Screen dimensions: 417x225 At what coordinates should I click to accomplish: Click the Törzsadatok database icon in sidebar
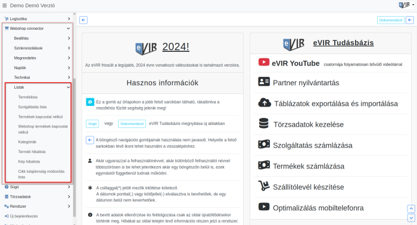[7, 197]
